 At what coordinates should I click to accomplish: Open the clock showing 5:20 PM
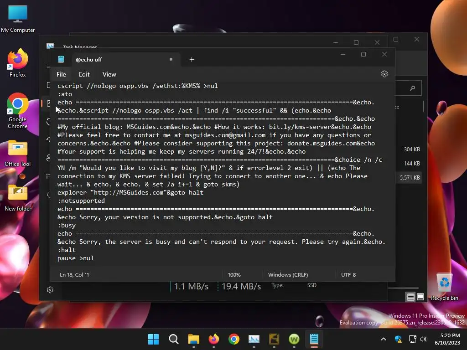pyautogui.click(x=447, y=339)
